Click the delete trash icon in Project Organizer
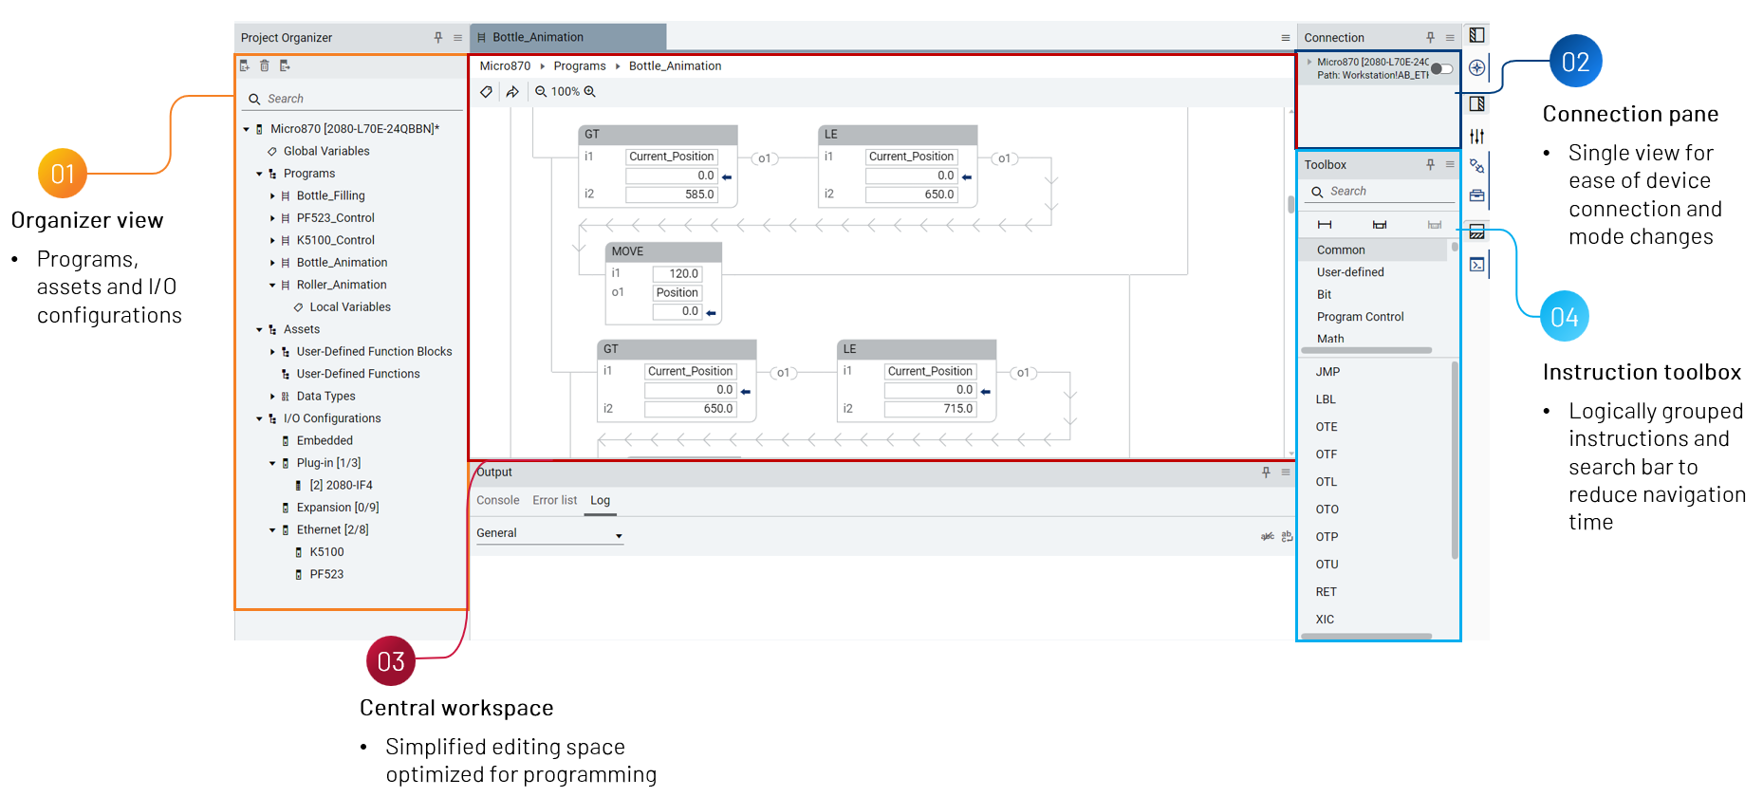This screenshot has height=797, width=1763. (x=265, y=65)
